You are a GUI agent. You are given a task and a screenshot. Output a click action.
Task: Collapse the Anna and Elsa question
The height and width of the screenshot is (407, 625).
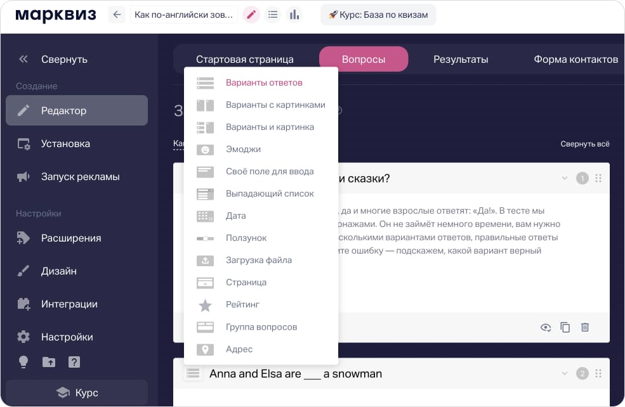(564, 373)
